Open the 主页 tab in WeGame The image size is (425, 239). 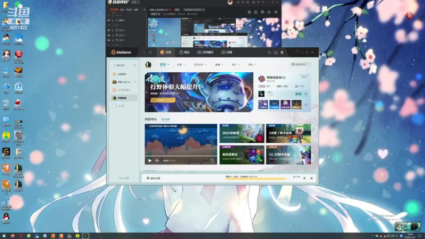click(x=166, y=52)
